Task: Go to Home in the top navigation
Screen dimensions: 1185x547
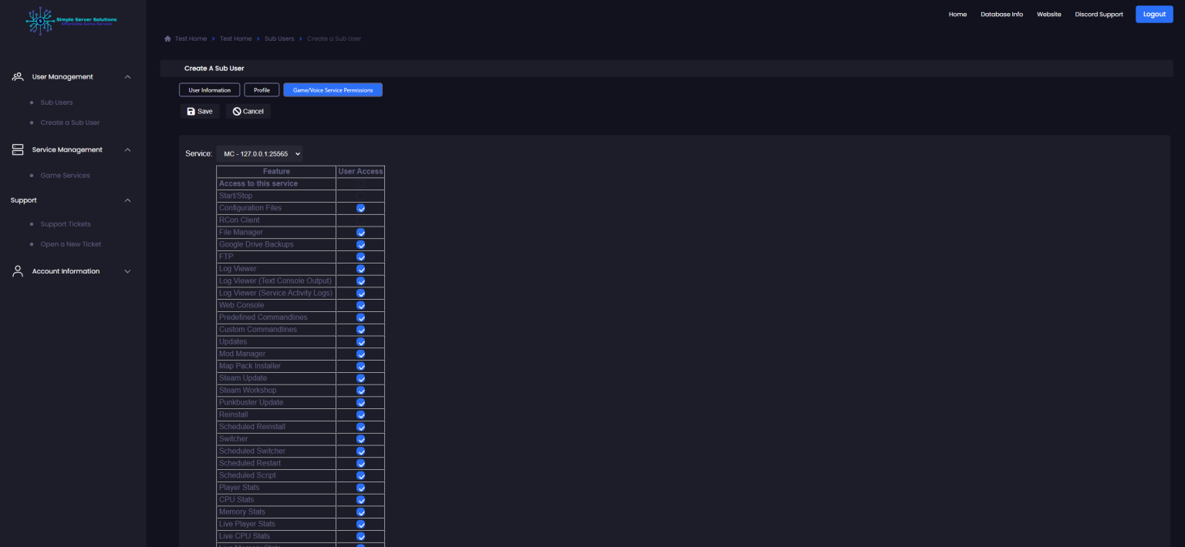Action: [x=957, y=15]
